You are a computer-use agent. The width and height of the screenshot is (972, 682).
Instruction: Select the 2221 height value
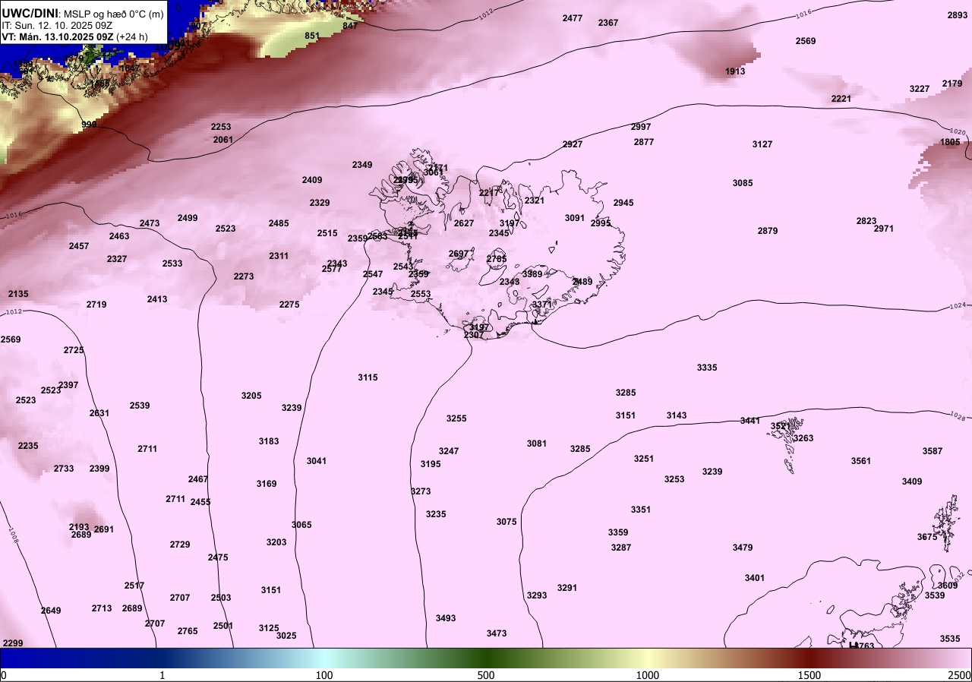[x=841, y=99]
